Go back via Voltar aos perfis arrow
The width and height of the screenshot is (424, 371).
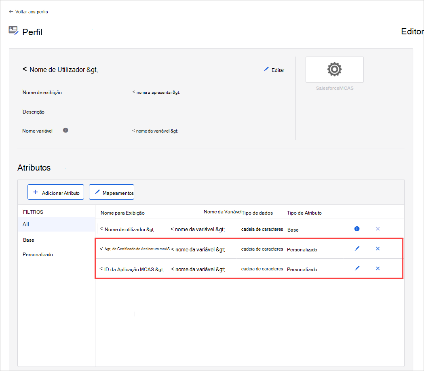tap(11, 12)
